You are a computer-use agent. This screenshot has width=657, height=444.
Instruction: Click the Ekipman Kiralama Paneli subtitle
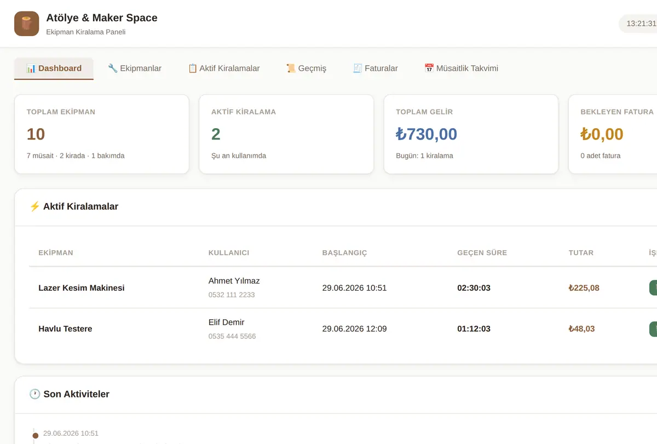coord(86,32)
